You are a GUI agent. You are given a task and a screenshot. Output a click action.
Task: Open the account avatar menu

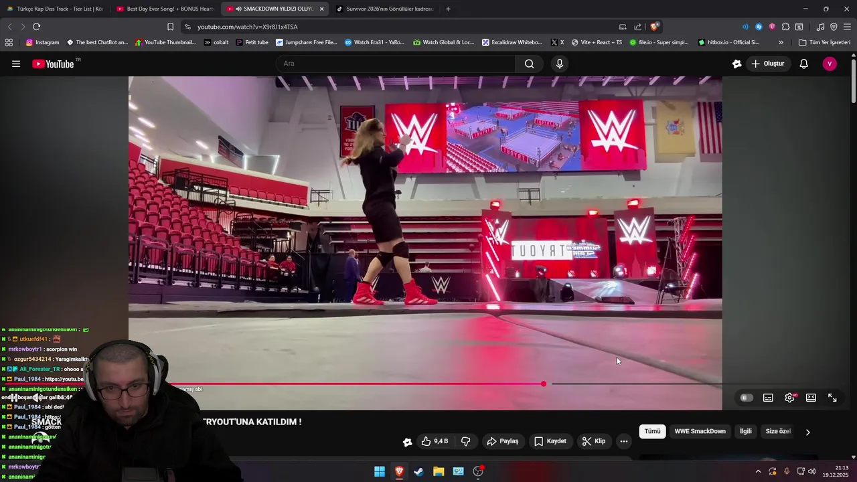pos(830,64)
